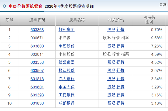Select the 9.70% net value ratio
The width and height of the screenshot is (168, 111).
coord(157,30)
